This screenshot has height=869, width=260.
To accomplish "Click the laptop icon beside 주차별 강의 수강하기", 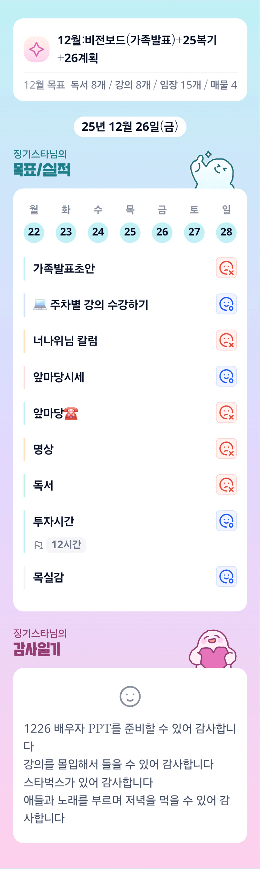I will 40,305.
